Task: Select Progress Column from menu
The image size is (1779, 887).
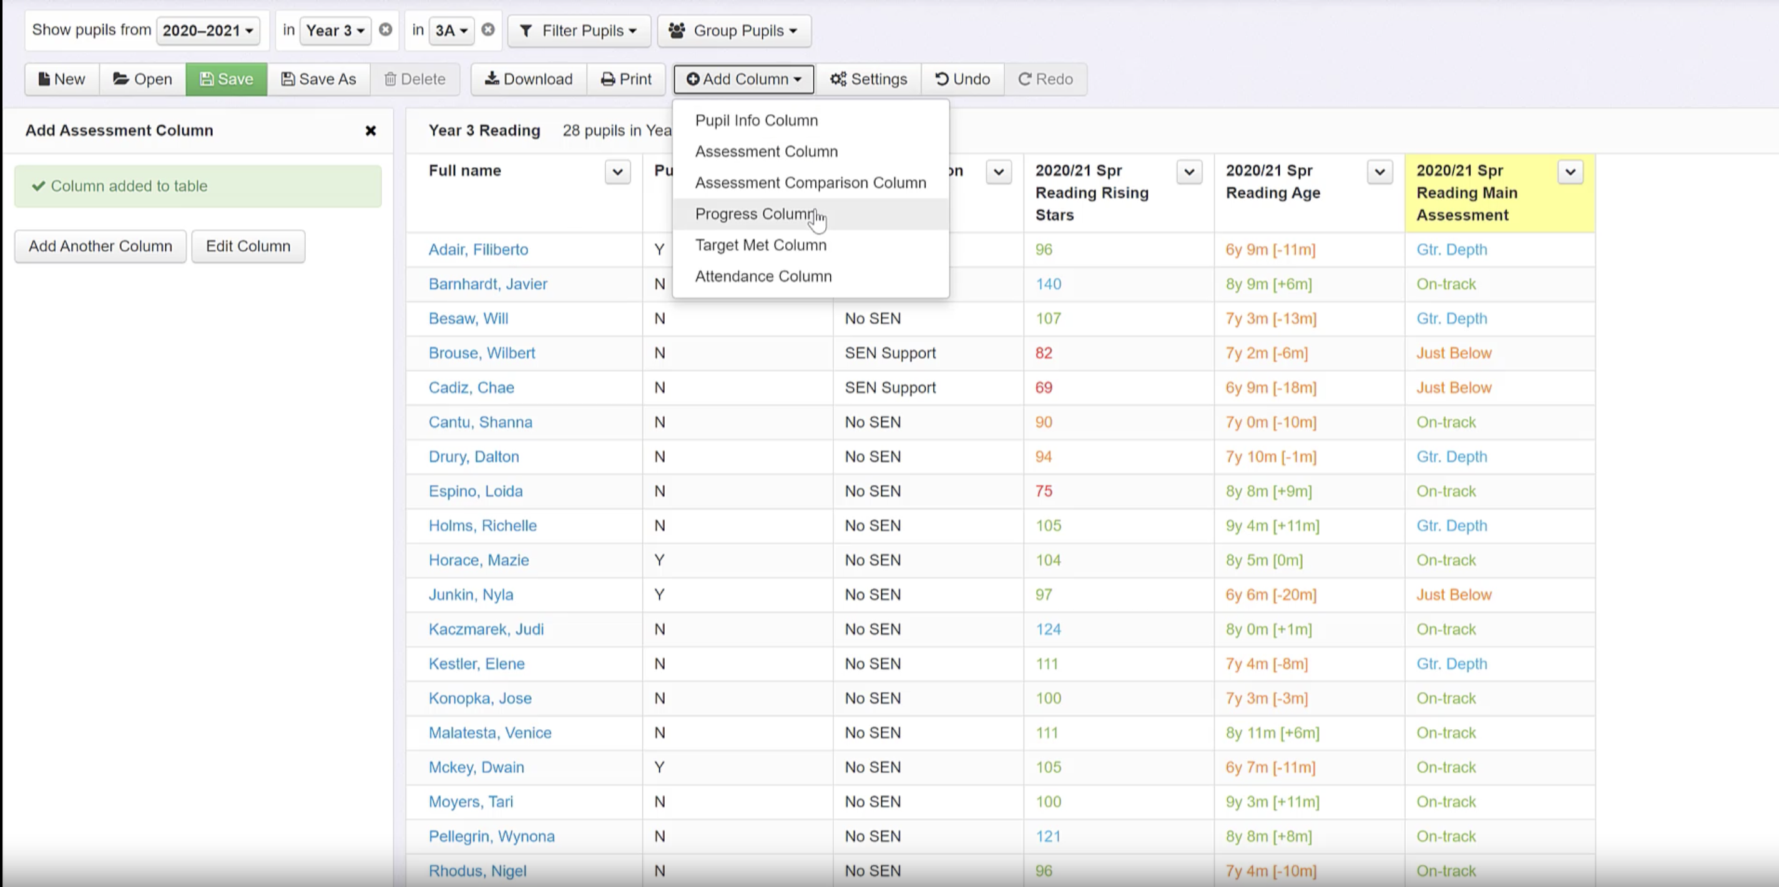Action: click(754, 214)
